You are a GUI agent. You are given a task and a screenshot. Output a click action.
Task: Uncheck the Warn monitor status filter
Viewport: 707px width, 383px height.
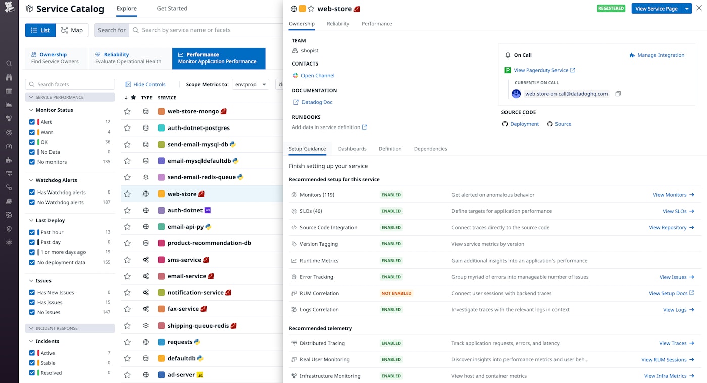[32, 132]
